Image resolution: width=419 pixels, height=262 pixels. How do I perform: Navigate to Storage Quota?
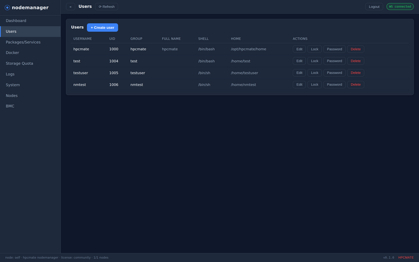30,63
